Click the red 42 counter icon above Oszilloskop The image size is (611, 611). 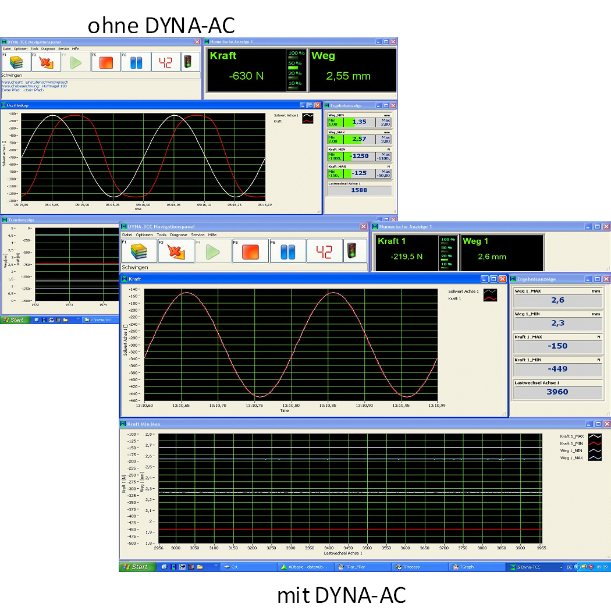click(166, 62)
